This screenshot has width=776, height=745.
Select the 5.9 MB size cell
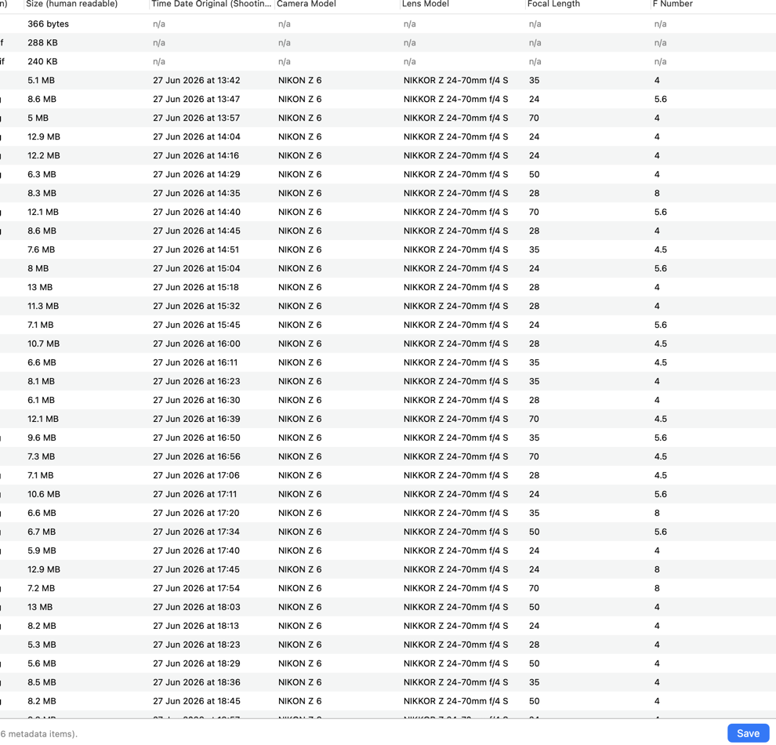coord(42,551)
